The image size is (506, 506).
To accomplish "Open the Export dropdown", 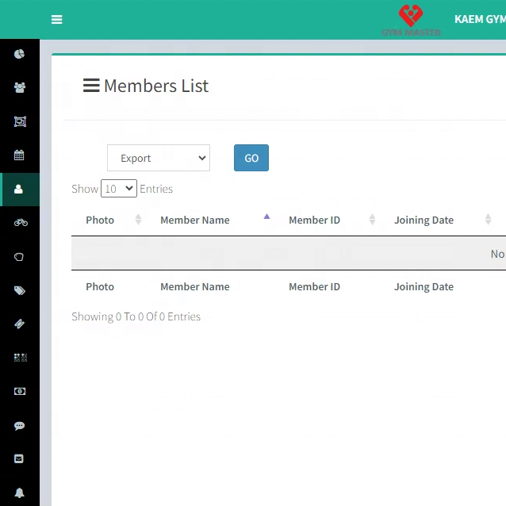I will (159, 158).
